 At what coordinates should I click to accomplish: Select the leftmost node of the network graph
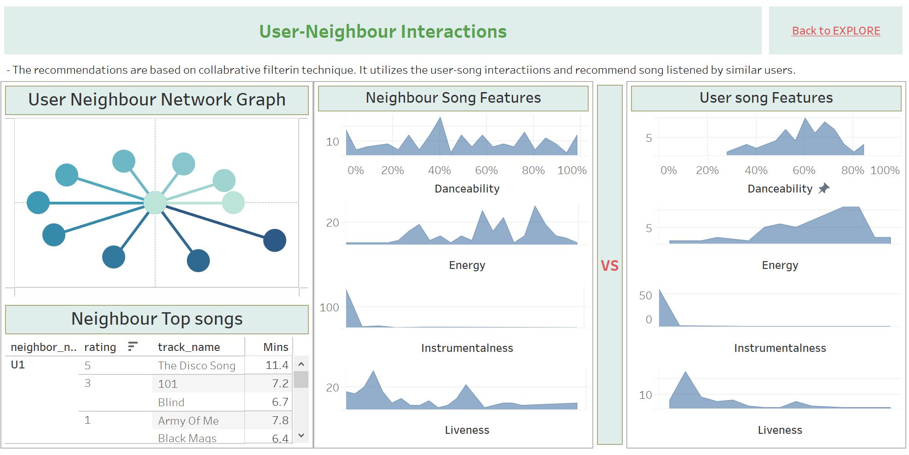(38, 203)
